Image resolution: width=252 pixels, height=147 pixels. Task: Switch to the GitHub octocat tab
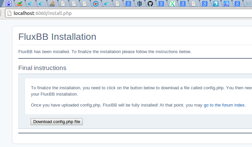tap(150, 4)
